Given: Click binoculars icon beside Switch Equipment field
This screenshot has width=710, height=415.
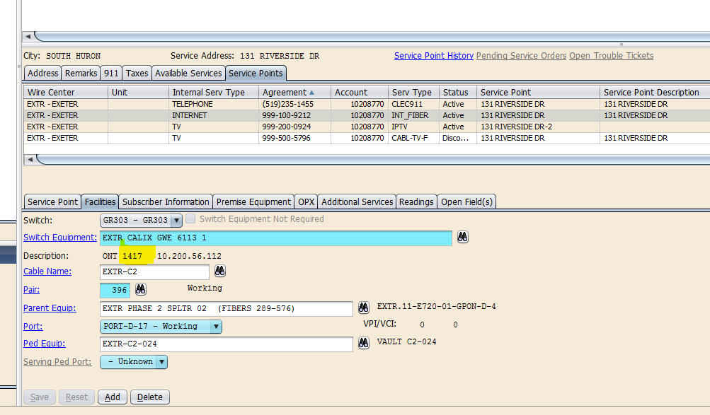Looking at the screenshot, I should click(x=462, y=238).
